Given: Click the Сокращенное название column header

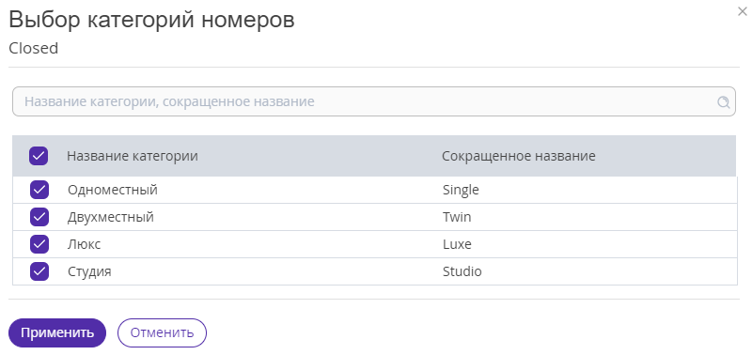Looking at the screenshot, I should pyautogui.click(x=519, y=156).
